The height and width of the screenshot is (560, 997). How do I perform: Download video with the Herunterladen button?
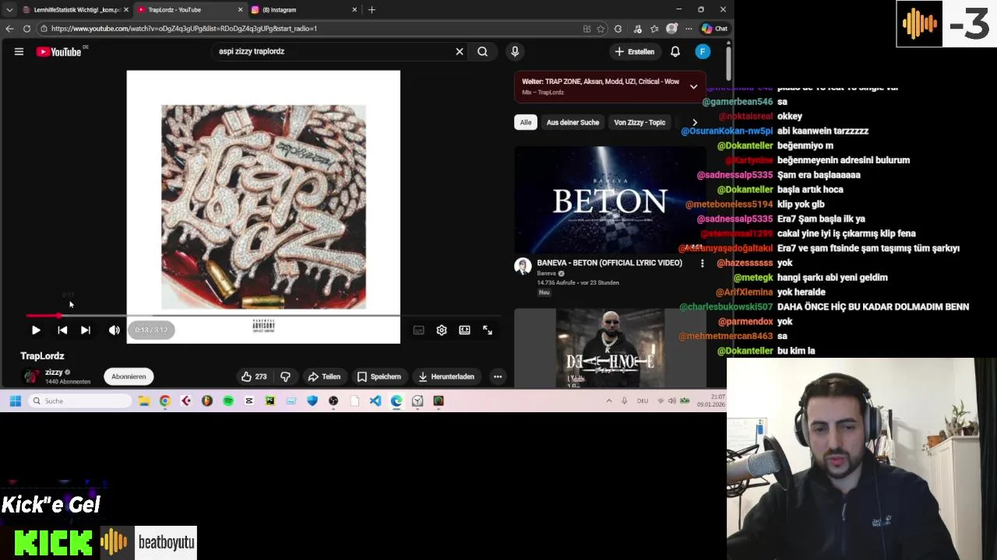[446, 376]
